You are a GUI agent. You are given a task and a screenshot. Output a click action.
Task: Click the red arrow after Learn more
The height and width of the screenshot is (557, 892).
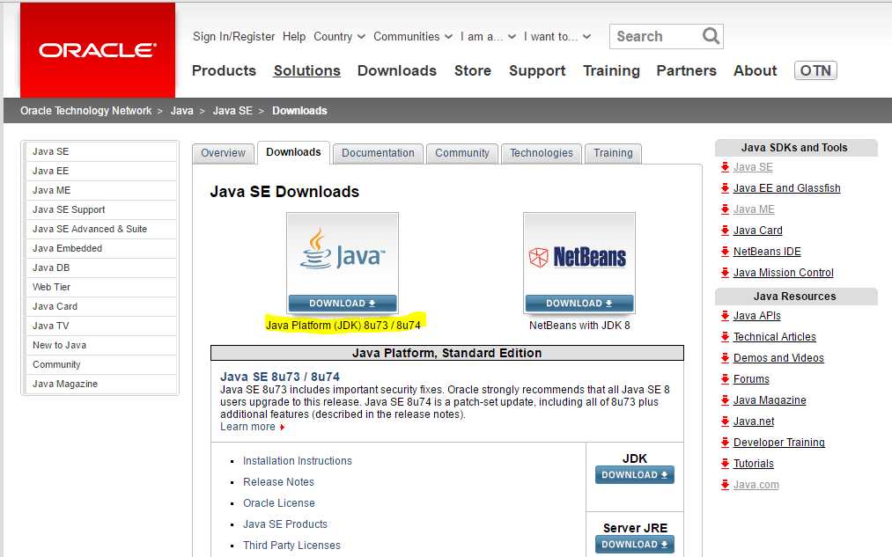pos(282,427)
